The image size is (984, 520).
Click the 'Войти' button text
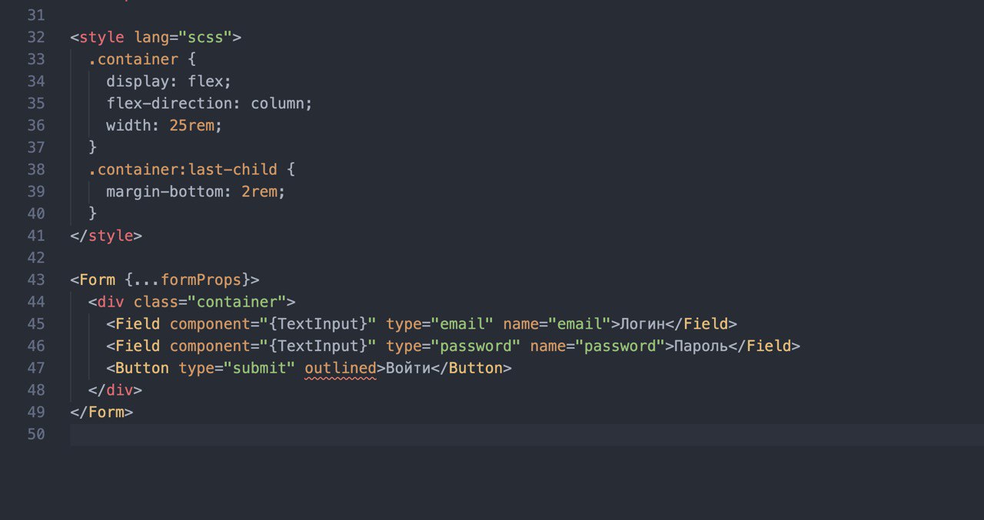point(408,368)
